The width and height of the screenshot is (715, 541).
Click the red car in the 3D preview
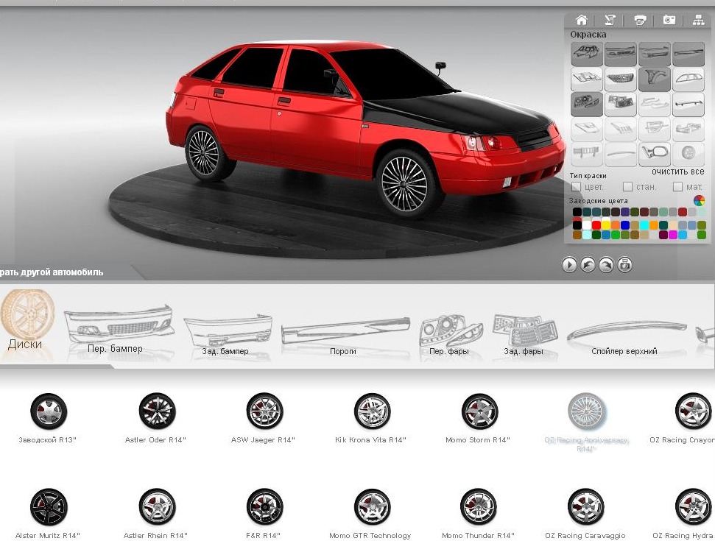click(x=364, y=127)
